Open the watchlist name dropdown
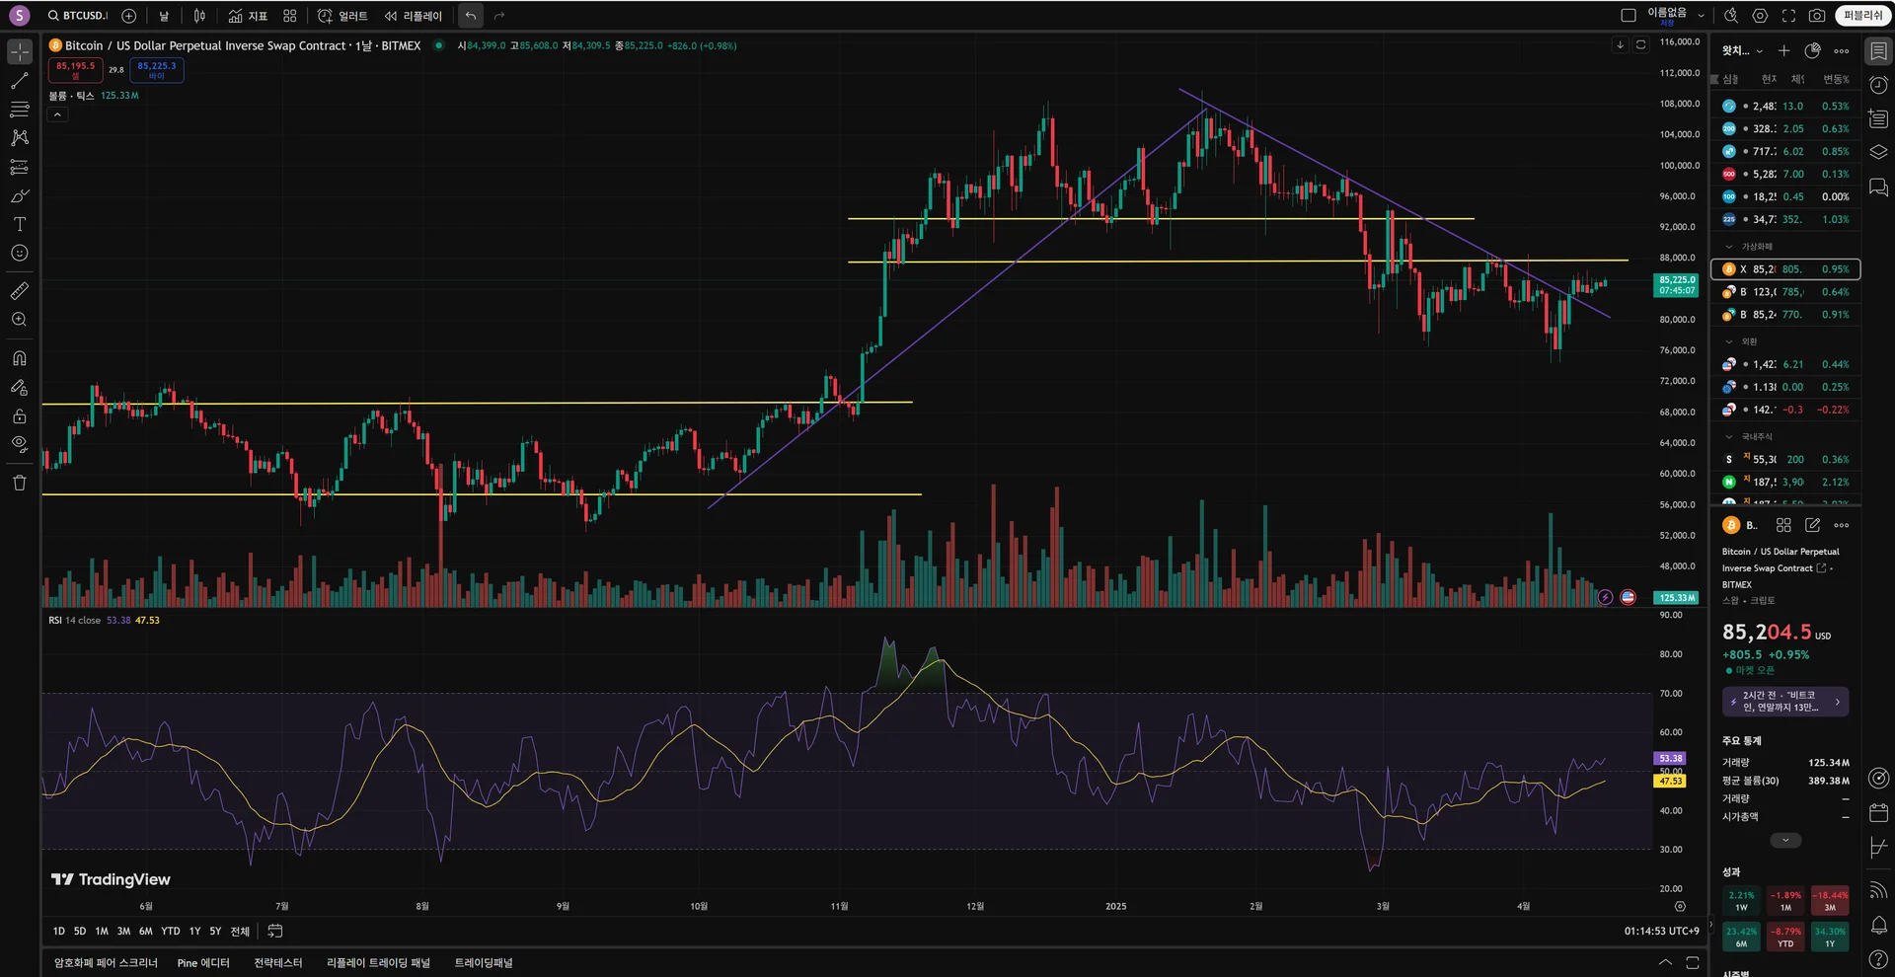Viewport: 1895px width, 977px height. click(x=1742, y=50)
